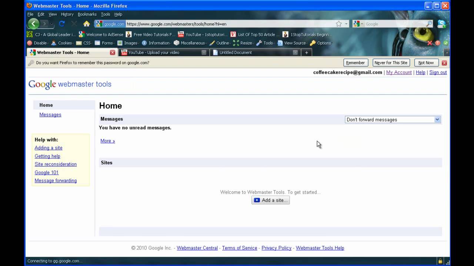The image size is (474, 266).
Task: Click the Skype icon in the navigation toolbar
Action: click(442, 24)
